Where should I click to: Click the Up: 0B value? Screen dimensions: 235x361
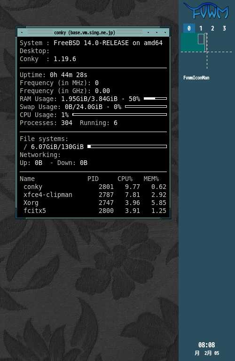coord(31,163)
